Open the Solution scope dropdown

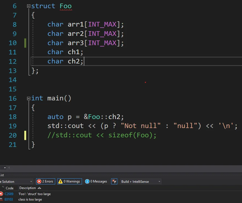[x=16, y=182]
